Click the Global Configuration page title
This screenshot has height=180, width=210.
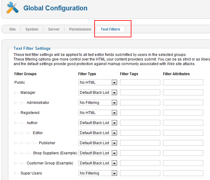coord(56,8)
